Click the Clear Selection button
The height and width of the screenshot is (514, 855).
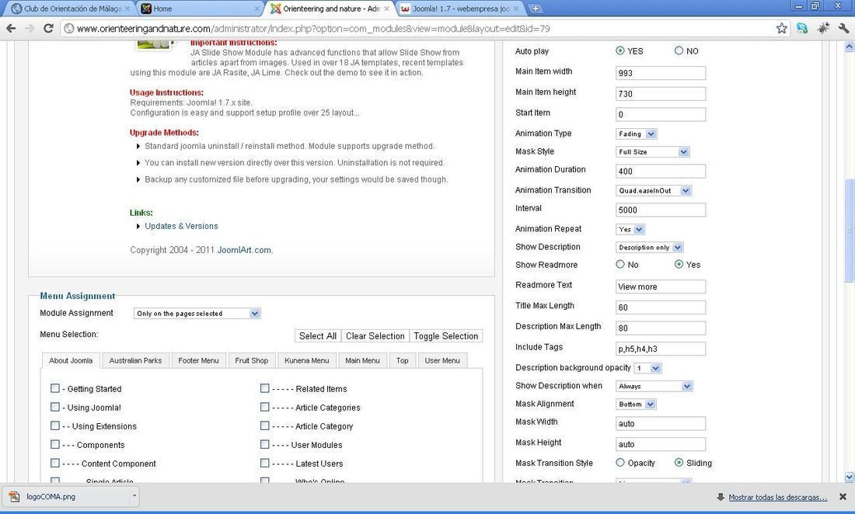[375, 336]
